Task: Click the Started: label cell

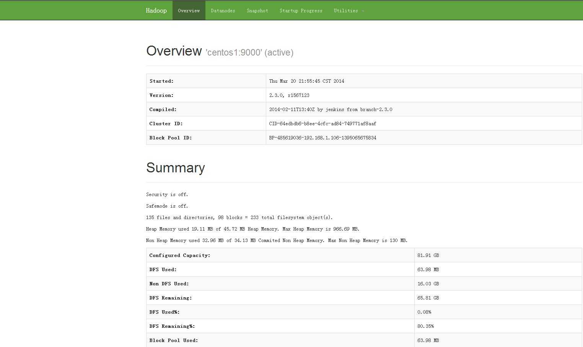Action: pyautogui.click(x=206, y=81)
